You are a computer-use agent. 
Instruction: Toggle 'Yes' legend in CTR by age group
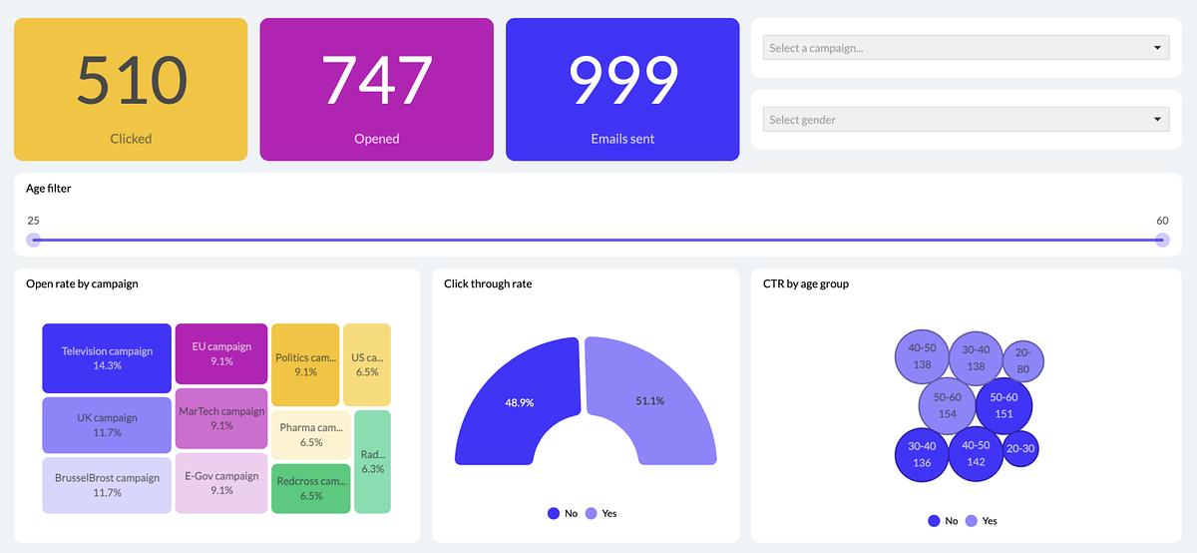click(981, 521)
